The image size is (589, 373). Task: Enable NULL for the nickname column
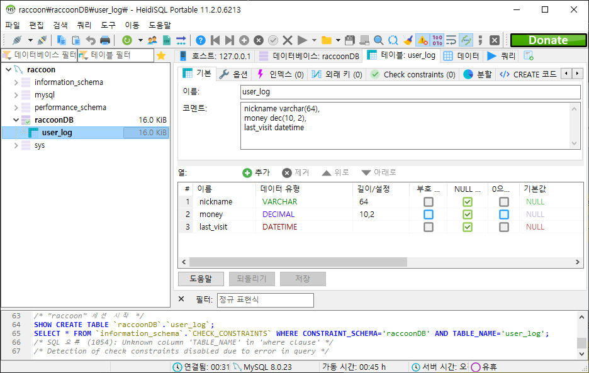[x=467, y=201]
